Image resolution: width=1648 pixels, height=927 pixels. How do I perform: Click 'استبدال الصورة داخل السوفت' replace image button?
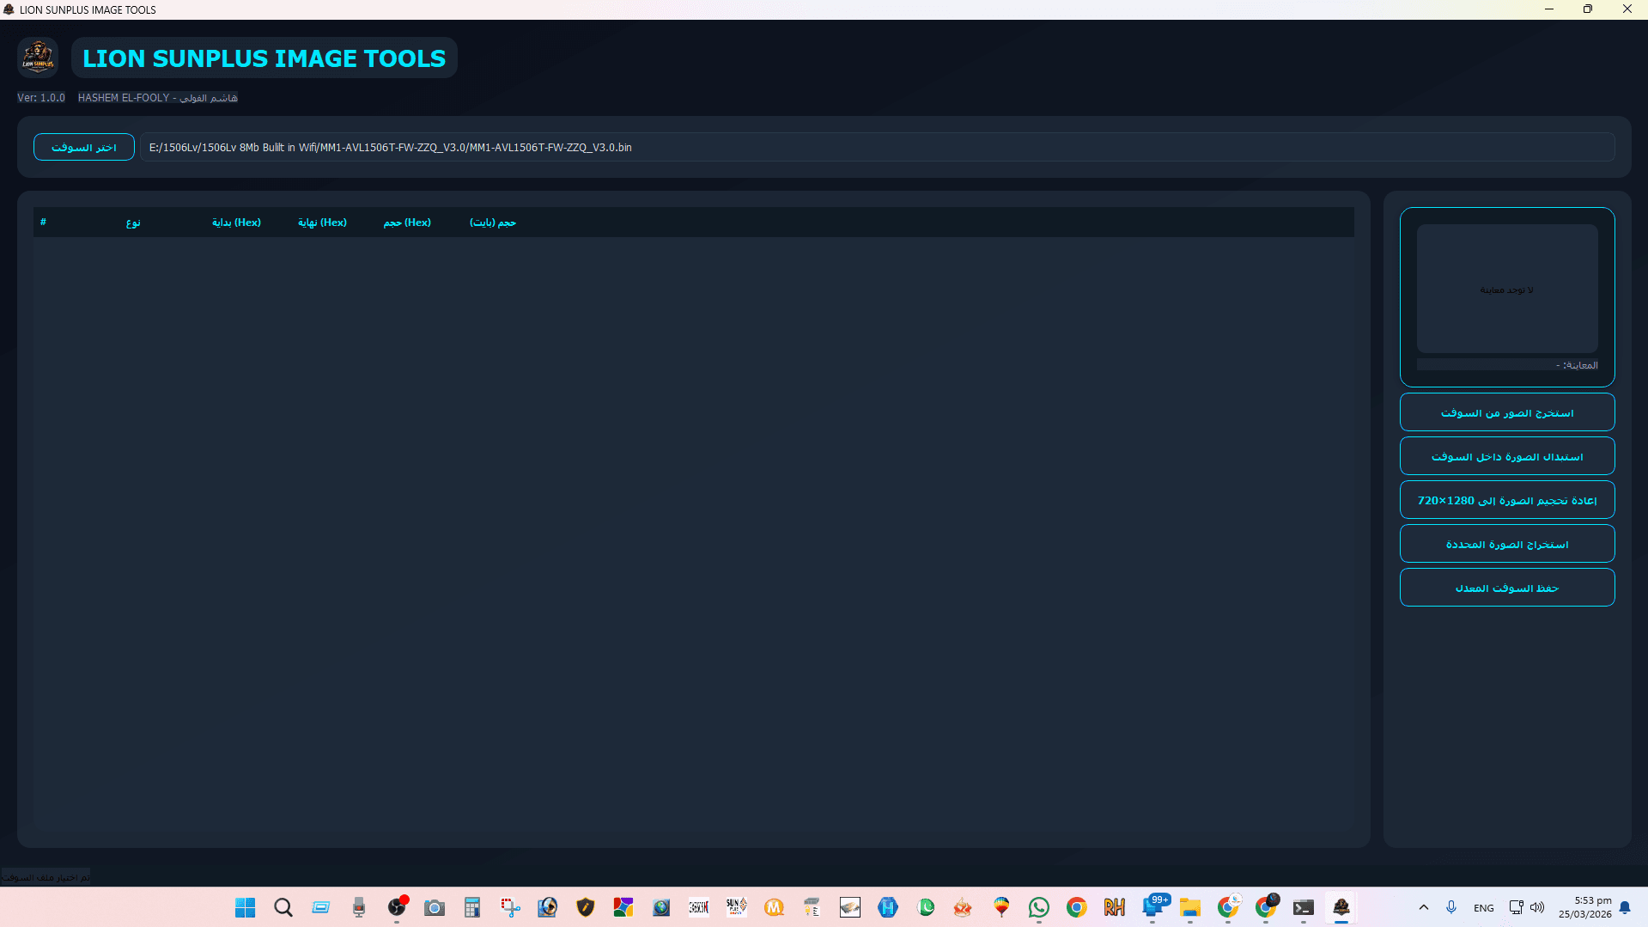pos(1506,456)
